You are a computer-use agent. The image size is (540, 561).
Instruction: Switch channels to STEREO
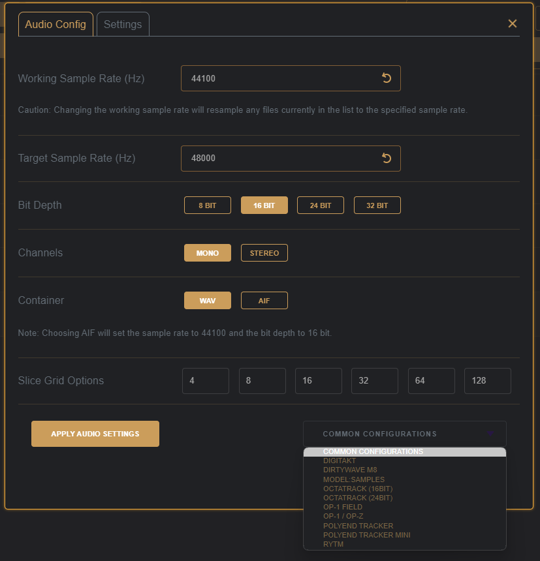tap(264, 253)
